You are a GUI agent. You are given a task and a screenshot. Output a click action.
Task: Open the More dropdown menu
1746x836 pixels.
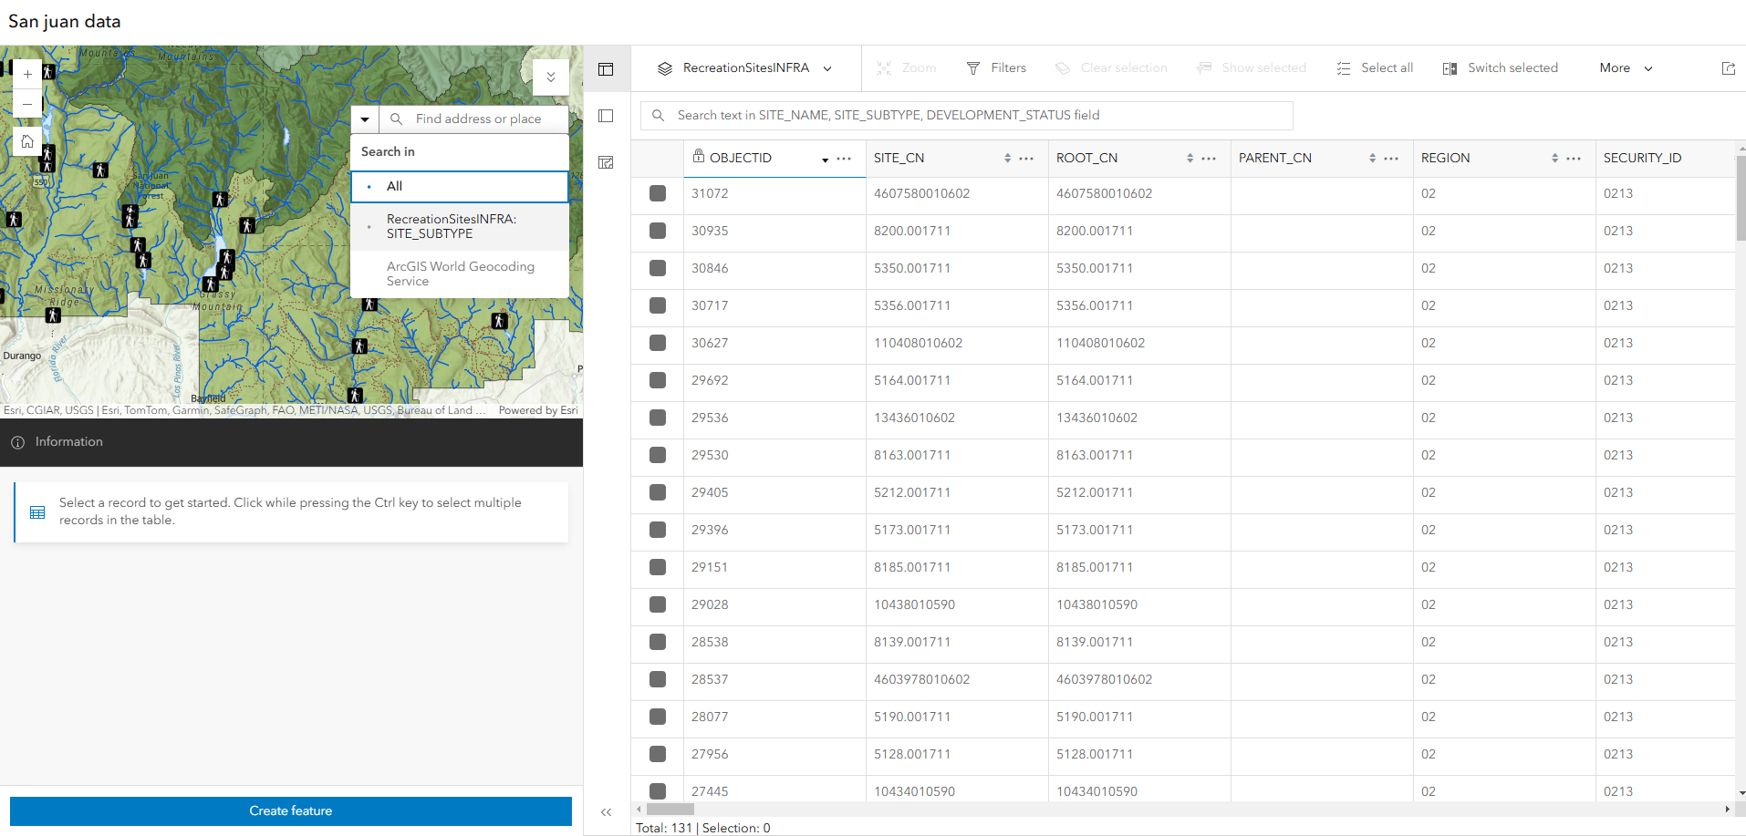(x=1623, y=67)
